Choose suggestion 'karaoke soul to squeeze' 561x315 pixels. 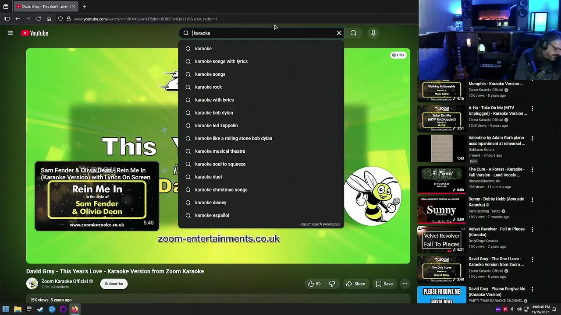(x=261, y=164)
